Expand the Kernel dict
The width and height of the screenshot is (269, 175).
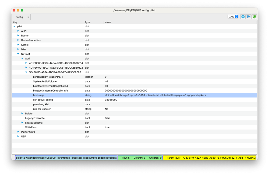(18, 44)
